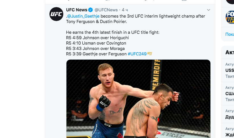Click the UFC 249 emoji after the hashtag
Screen dimensions: 234x138
pyautogui.click(x=150, y=54)
